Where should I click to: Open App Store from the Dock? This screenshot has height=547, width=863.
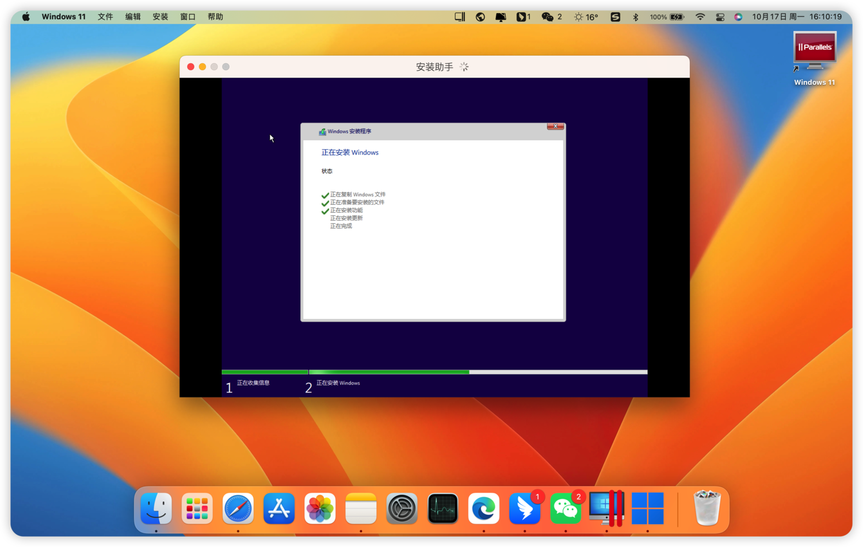(279, 508)
